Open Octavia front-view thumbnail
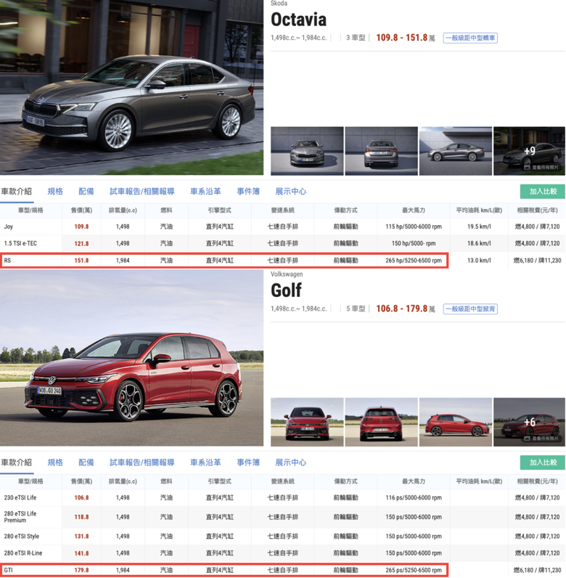The width and height of the screenshot is (566, 578). (307, 151)
